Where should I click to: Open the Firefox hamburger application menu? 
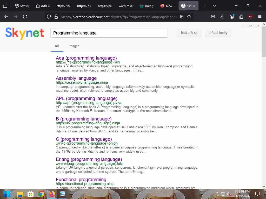point(260,17)
